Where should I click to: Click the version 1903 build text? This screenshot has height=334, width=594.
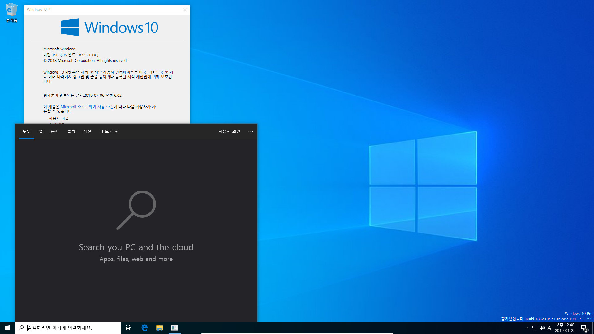tap(71, 55)
